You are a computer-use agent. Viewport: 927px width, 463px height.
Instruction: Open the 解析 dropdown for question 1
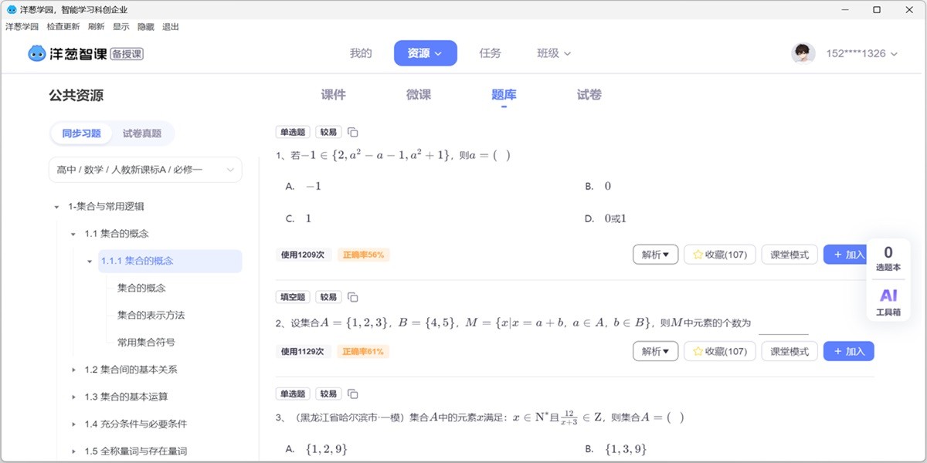click(x=655, y=255)
